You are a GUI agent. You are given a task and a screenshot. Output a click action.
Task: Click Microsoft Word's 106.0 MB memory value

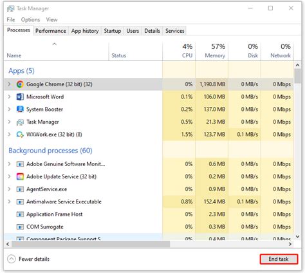(x=214, y=97)
